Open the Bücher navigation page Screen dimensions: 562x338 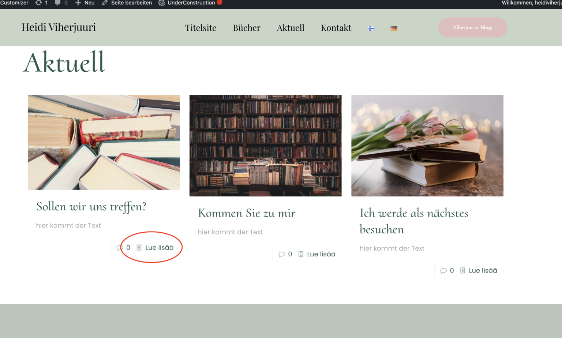coord(247,28)
